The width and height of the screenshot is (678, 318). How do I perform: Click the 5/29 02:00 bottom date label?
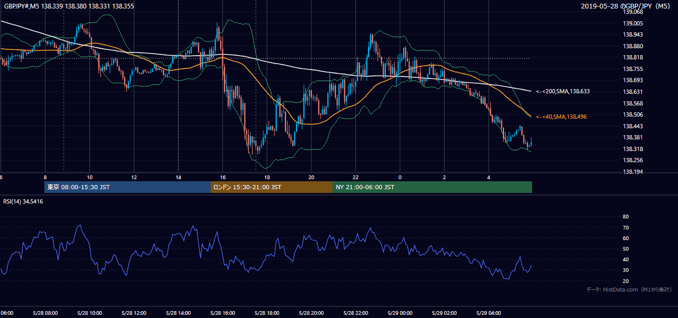(x=445, y=313)
